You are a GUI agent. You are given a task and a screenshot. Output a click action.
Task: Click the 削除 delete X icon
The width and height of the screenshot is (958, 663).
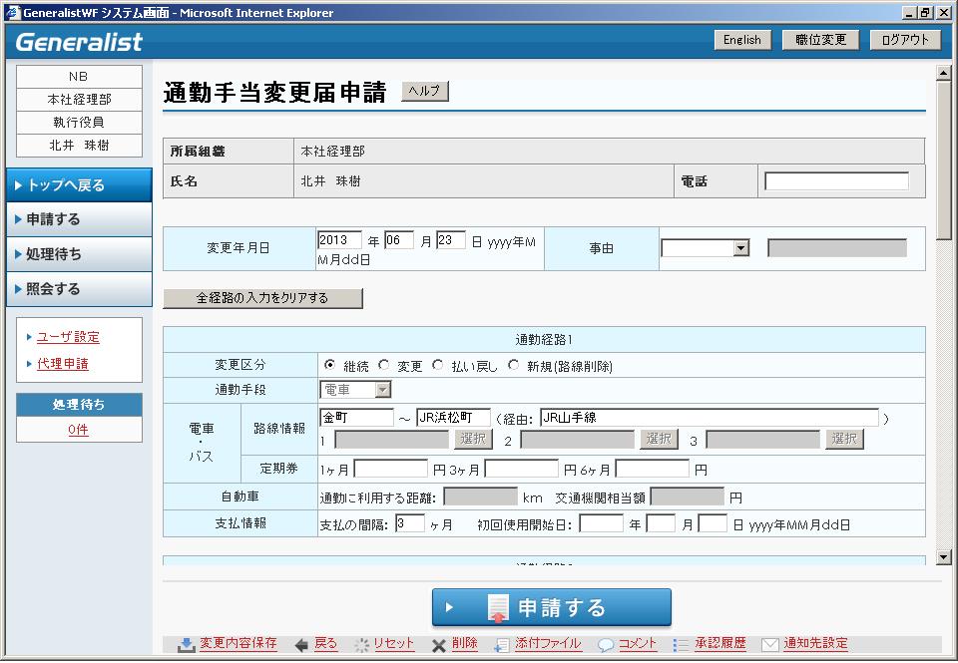[438, 645]
